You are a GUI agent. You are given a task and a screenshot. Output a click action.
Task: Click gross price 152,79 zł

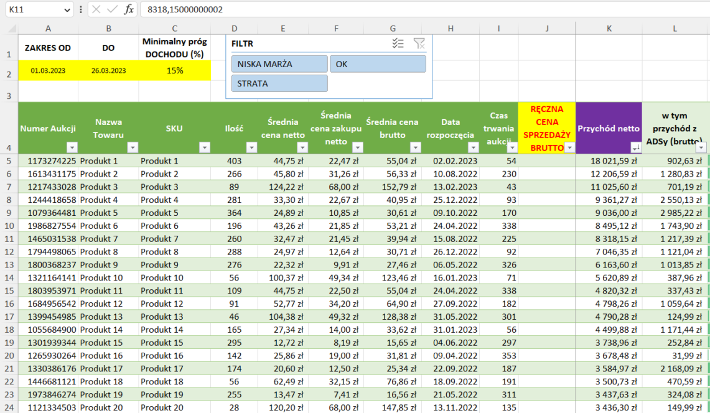coord(393,187)
